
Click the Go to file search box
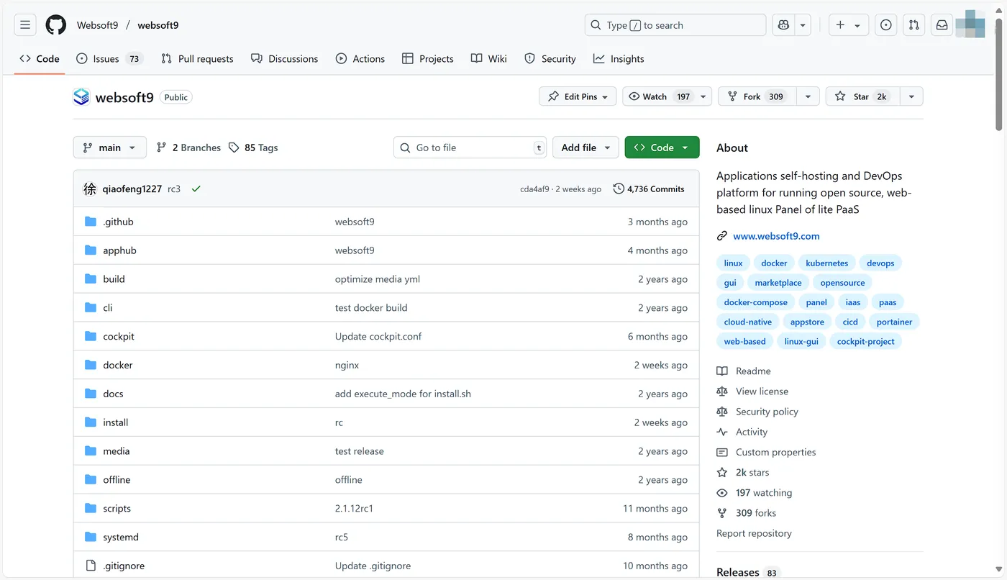[470, 147]
